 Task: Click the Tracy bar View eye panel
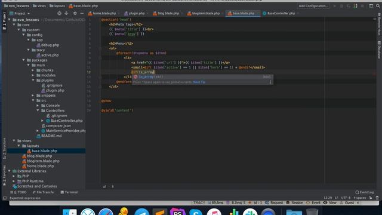[329, 203]
